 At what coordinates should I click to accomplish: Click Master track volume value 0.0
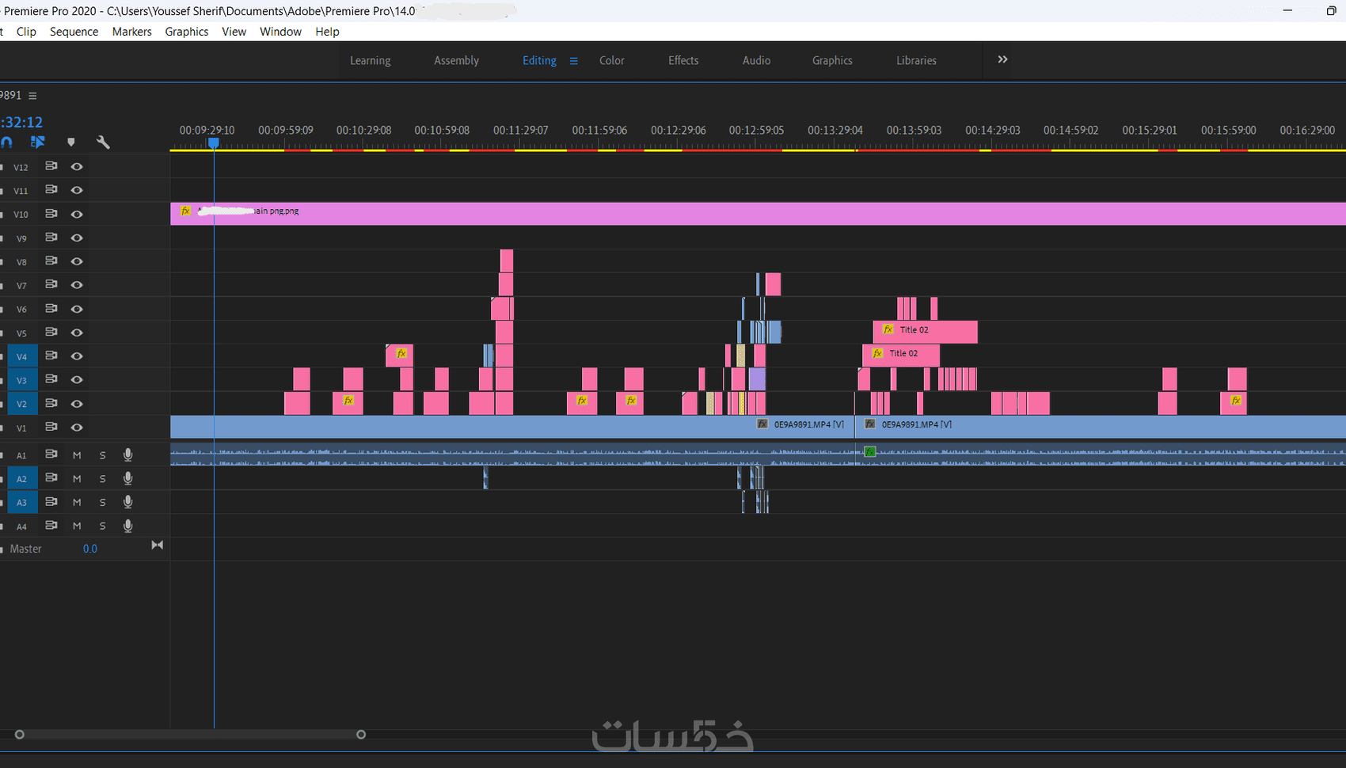90,549
